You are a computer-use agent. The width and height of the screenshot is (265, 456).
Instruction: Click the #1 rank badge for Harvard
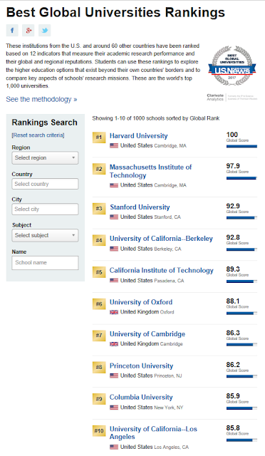tap(99, 137)
